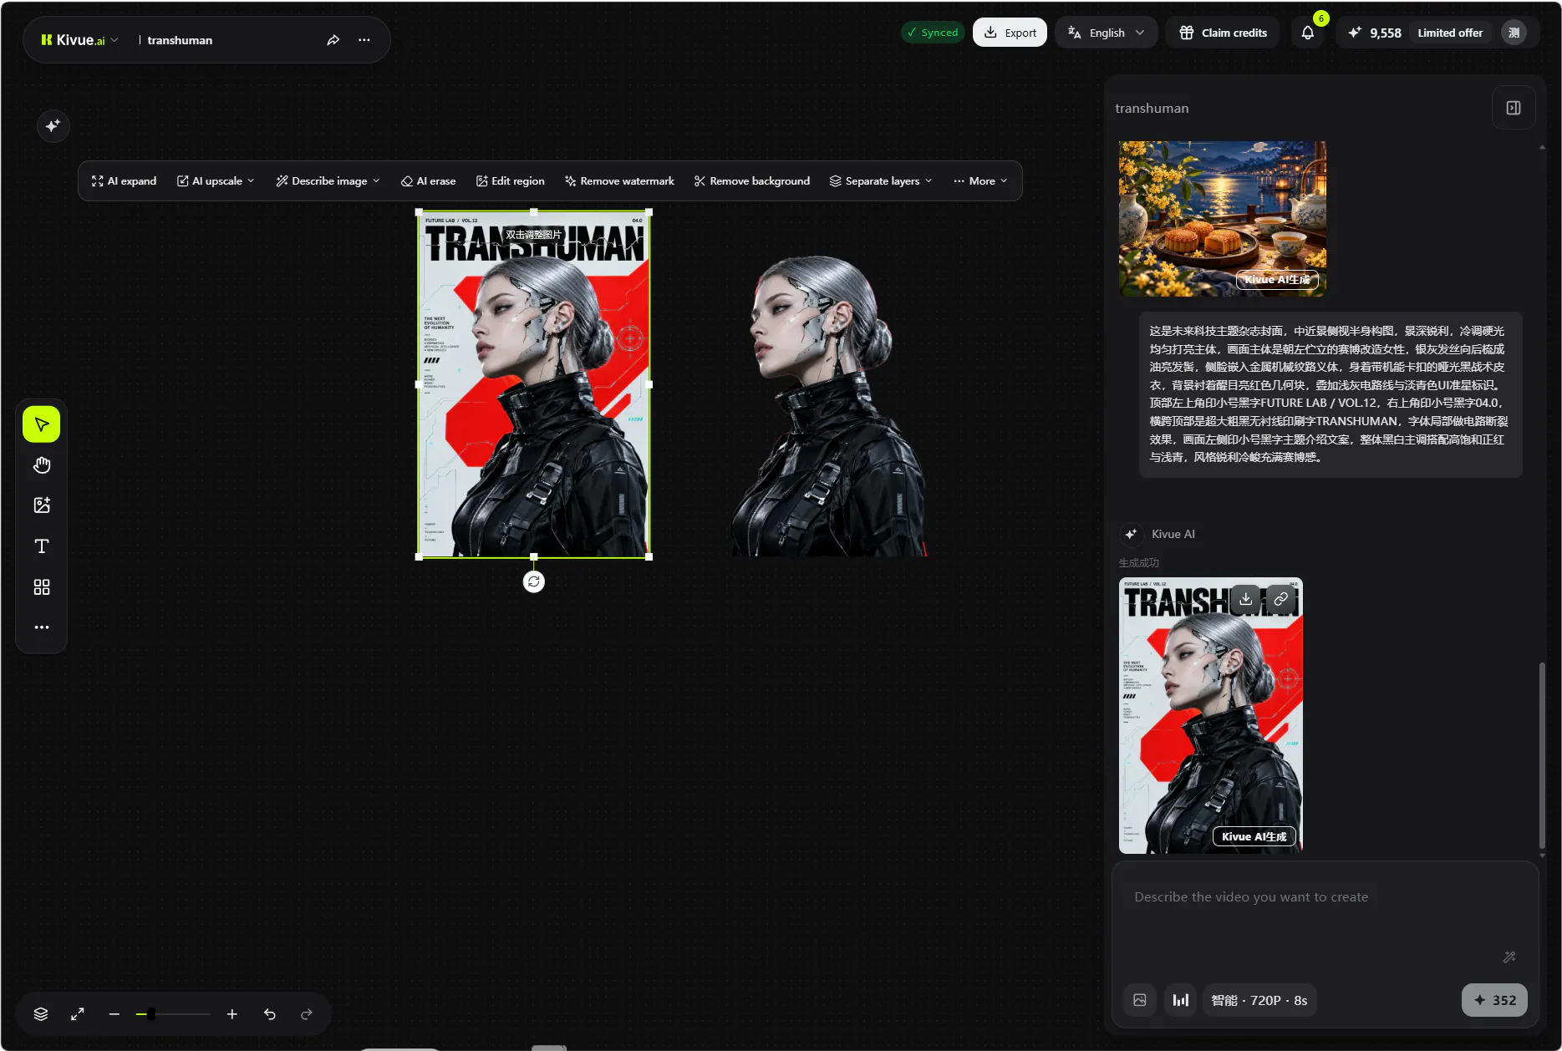
Task: Open the layers panel icon
Action: click(x=41, y=1014)
